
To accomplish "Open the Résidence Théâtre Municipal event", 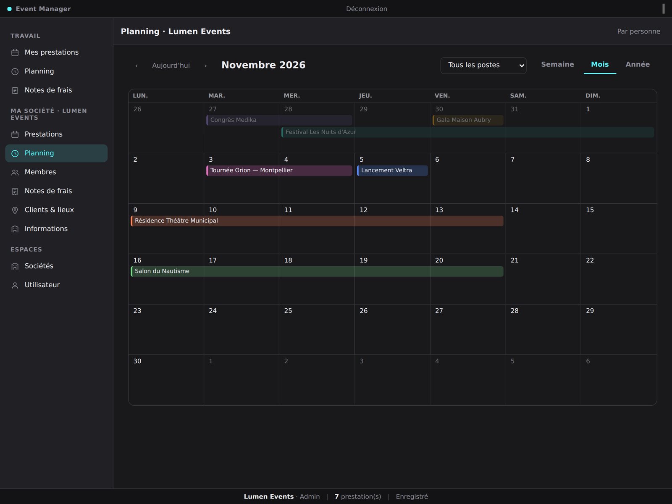I will click(317, 220).
